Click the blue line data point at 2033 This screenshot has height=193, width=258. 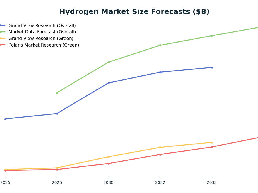212,67
